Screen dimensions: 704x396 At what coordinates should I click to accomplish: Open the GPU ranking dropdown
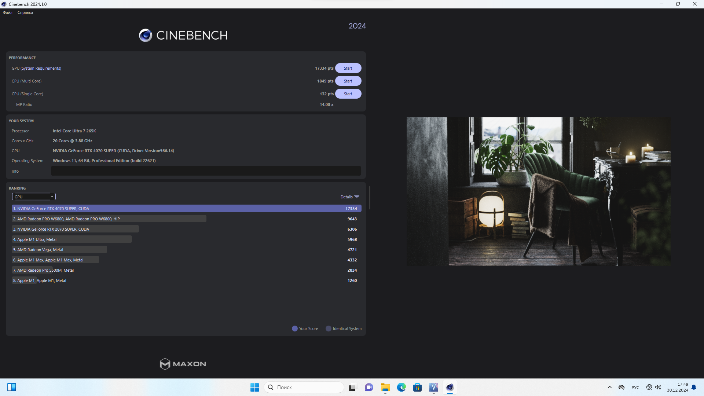tap(34, 197)
